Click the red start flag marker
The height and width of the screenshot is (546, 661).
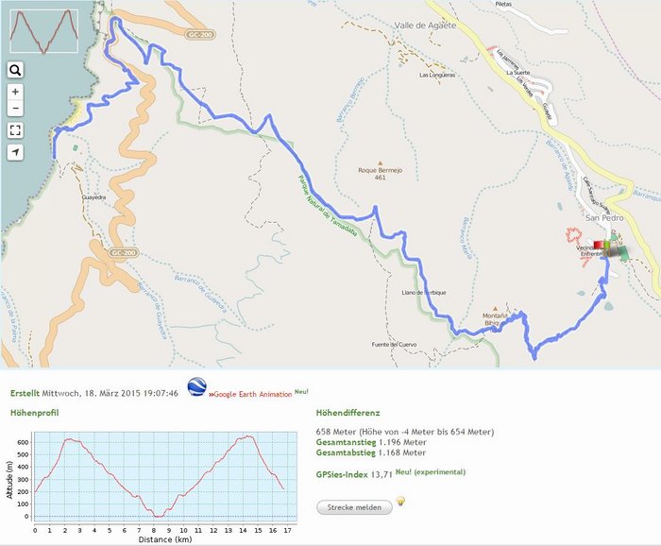coord(598,245)
